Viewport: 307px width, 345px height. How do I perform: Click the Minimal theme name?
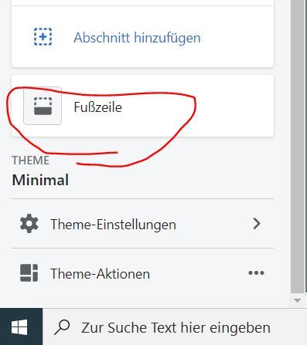[40, 180]
